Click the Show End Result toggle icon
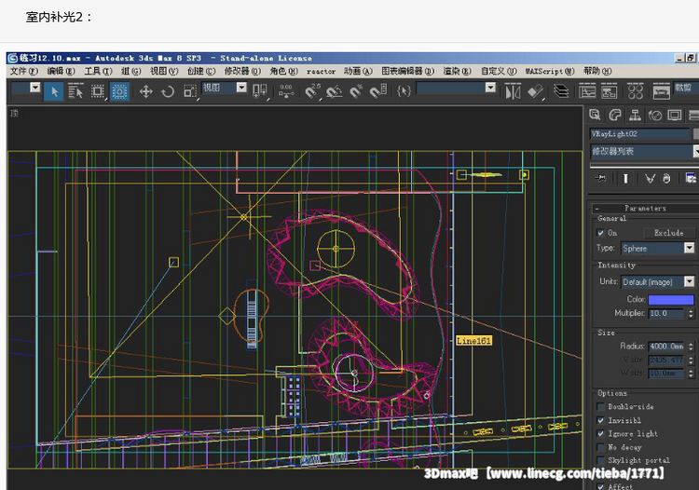The image size is (699, 490). (625, 179)
